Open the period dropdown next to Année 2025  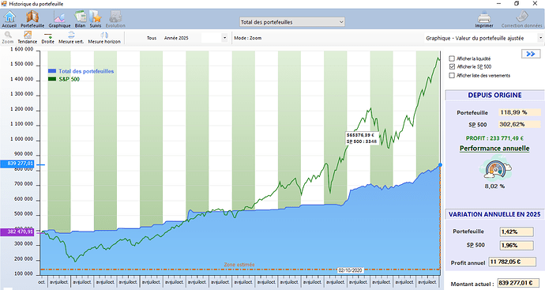tap(224, 38)
